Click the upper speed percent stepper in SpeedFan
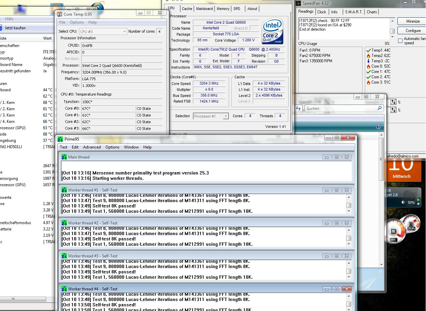Viewport: 426px width, 311px height. coord(393,102)
